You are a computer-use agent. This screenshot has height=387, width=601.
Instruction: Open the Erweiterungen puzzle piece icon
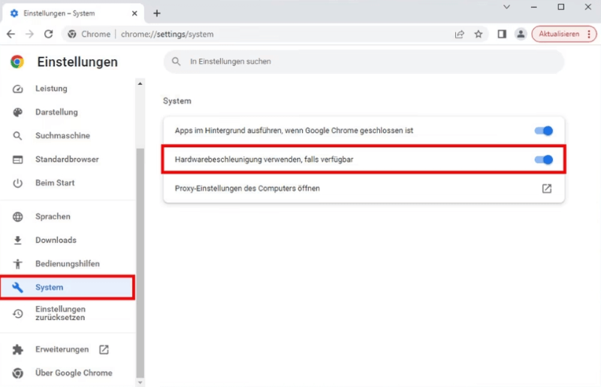coord(17,349)
